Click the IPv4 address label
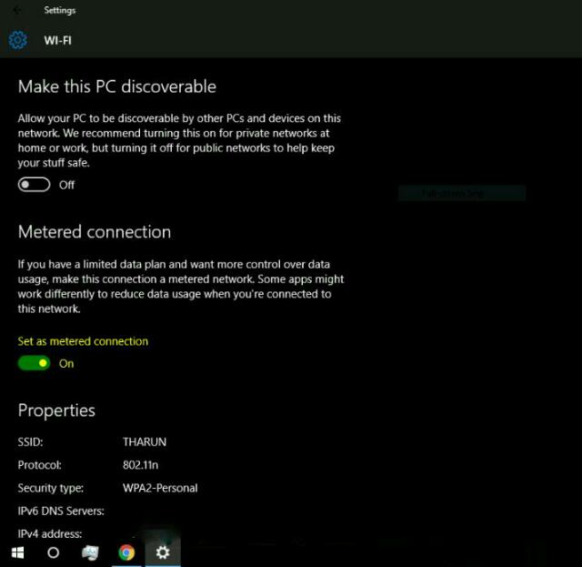Screen dimensions: 582x567 tap(50, 534)
